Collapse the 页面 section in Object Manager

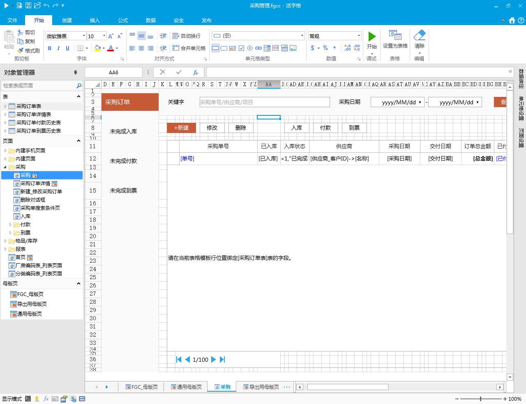(x=78, y=141)
